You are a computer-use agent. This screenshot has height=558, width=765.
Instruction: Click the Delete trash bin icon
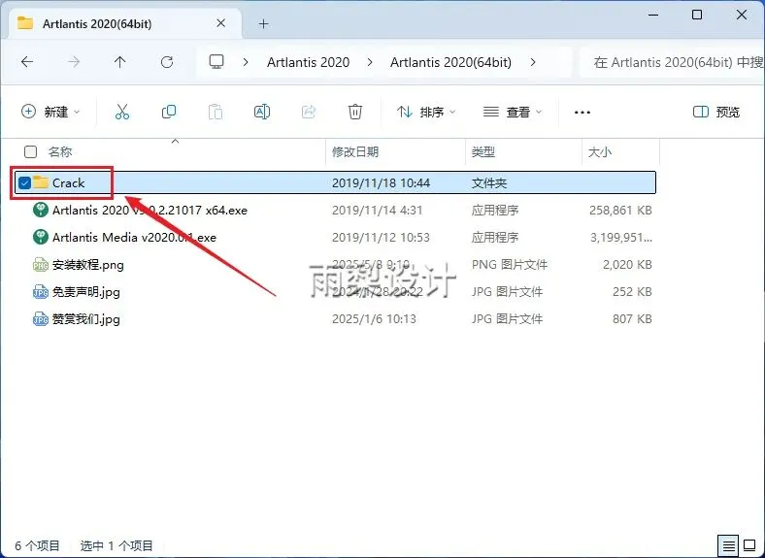(355, 112)
